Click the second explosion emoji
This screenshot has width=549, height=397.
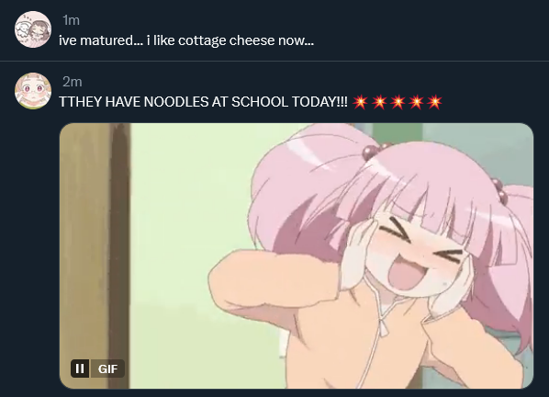pyautogui.click(x=379, y=102)
